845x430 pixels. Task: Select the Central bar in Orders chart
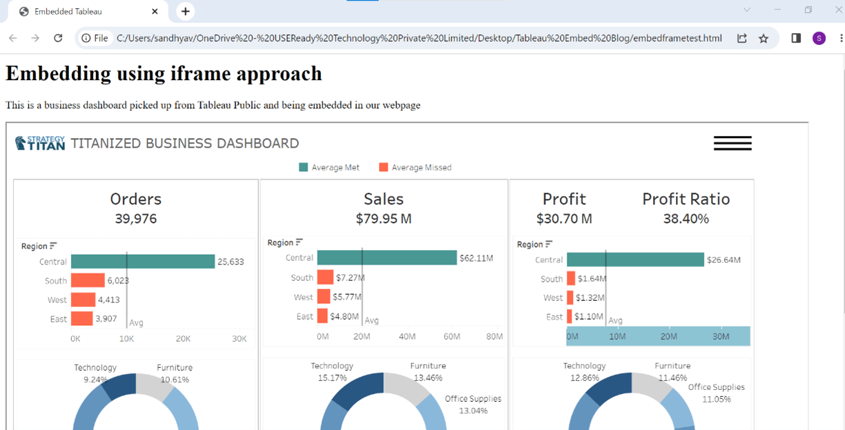[143, 262]
